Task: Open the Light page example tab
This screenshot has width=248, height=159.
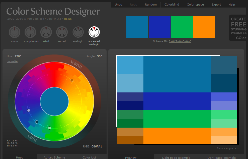Action: point(176,157)
